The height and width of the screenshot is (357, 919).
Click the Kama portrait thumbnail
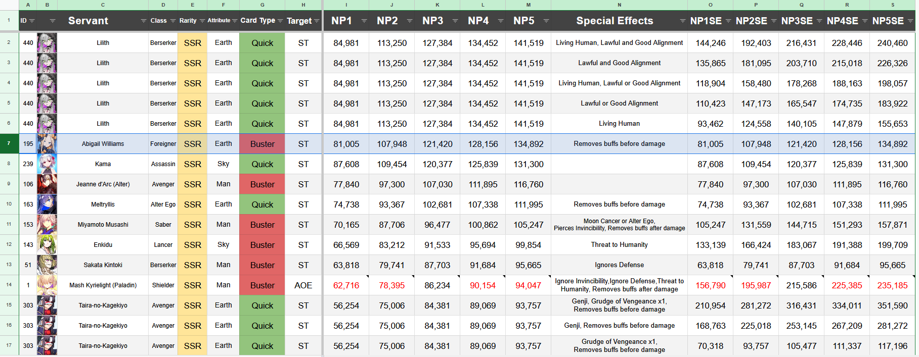[47, 164]
